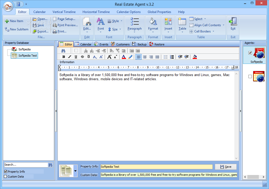Screen dimensions: 269x189
Task: Collapse the left panel splitter arrow
Action: [56, 111]
